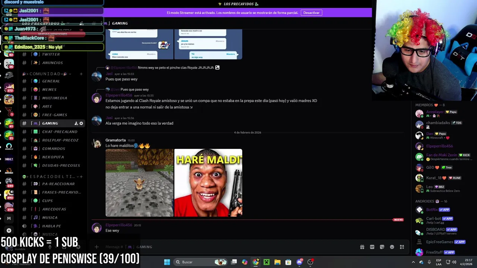This screenshot has width=477, height=268.
Task: Open GAMING channel settings gear
Action: [x=81, y=123]
